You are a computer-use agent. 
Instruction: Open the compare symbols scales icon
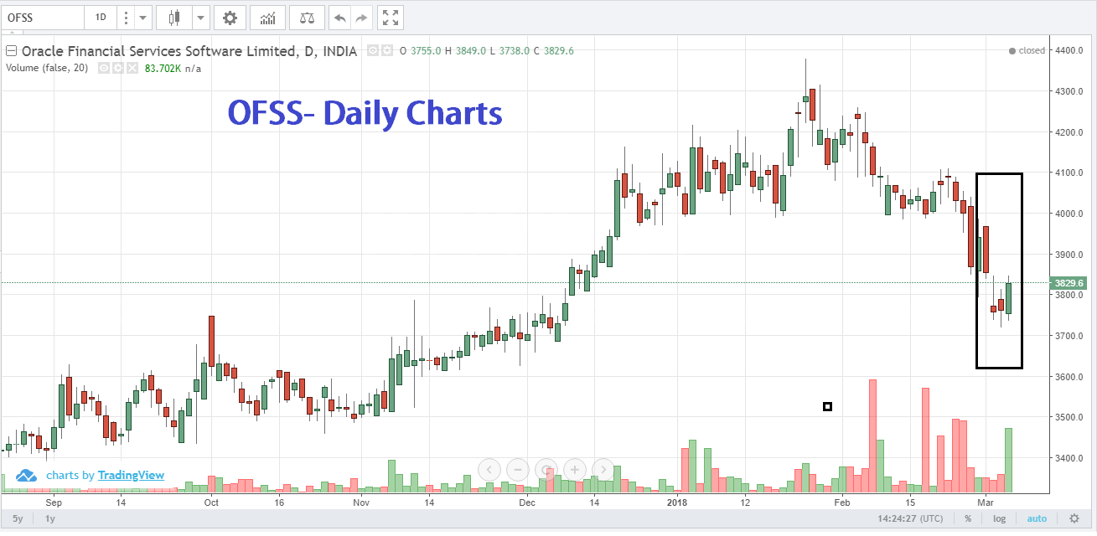point(308,17)
